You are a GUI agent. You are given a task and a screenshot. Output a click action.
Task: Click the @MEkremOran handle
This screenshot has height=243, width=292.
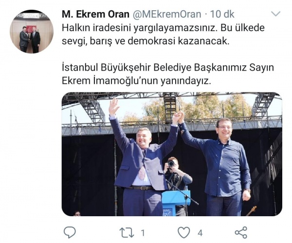pos(166,14)
